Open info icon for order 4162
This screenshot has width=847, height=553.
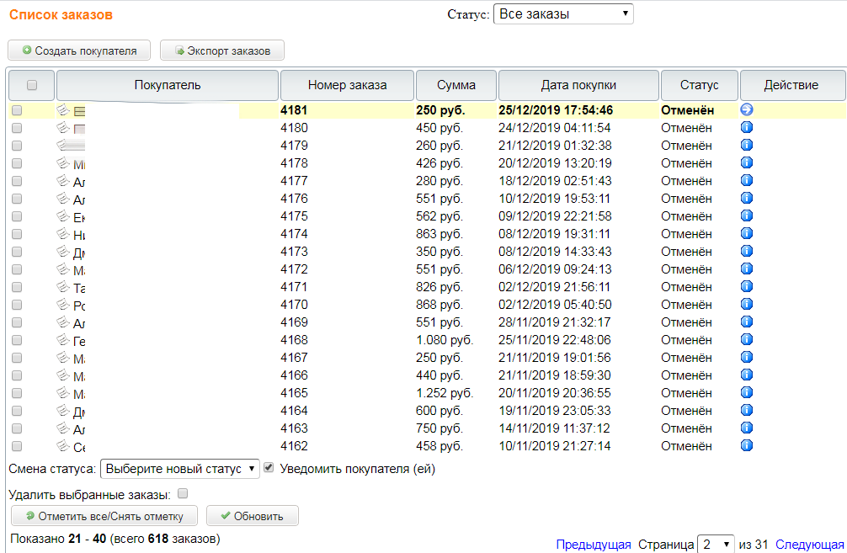point(747,445)
